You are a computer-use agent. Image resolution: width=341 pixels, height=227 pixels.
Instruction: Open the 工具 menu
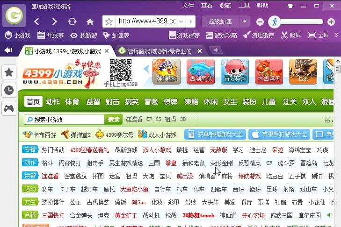click(x=244, y=6)
